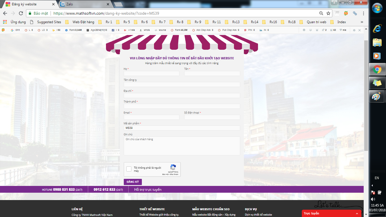
Task: Open the SEOquake SQ extension icon
Action: pos(346,13)
